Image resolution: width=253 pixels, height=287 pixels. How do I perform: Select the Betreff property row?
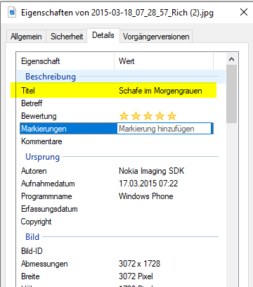click(x=117, y=103)
